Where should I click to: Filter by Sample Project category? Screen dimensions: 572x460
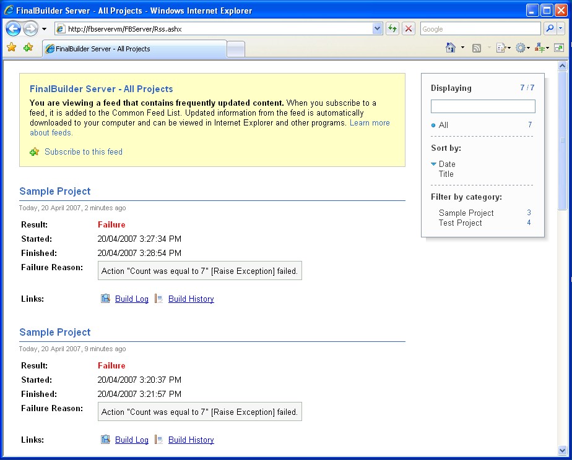pyautogui.click(x=466, y=213)
